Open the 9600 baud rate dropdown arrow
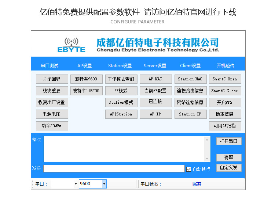 [x=104, y=184]
